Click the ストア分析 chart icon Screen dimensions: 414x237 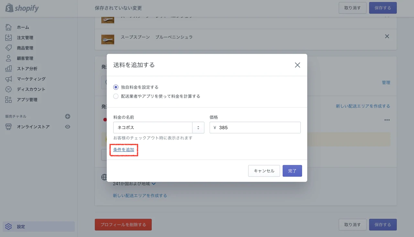click(x=9, y=69)
